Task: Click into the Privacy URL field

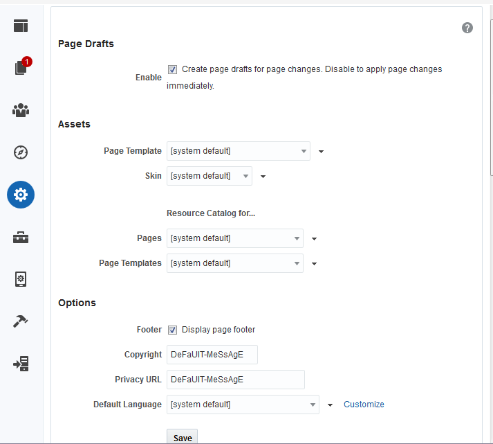Action: coord(235,380)
